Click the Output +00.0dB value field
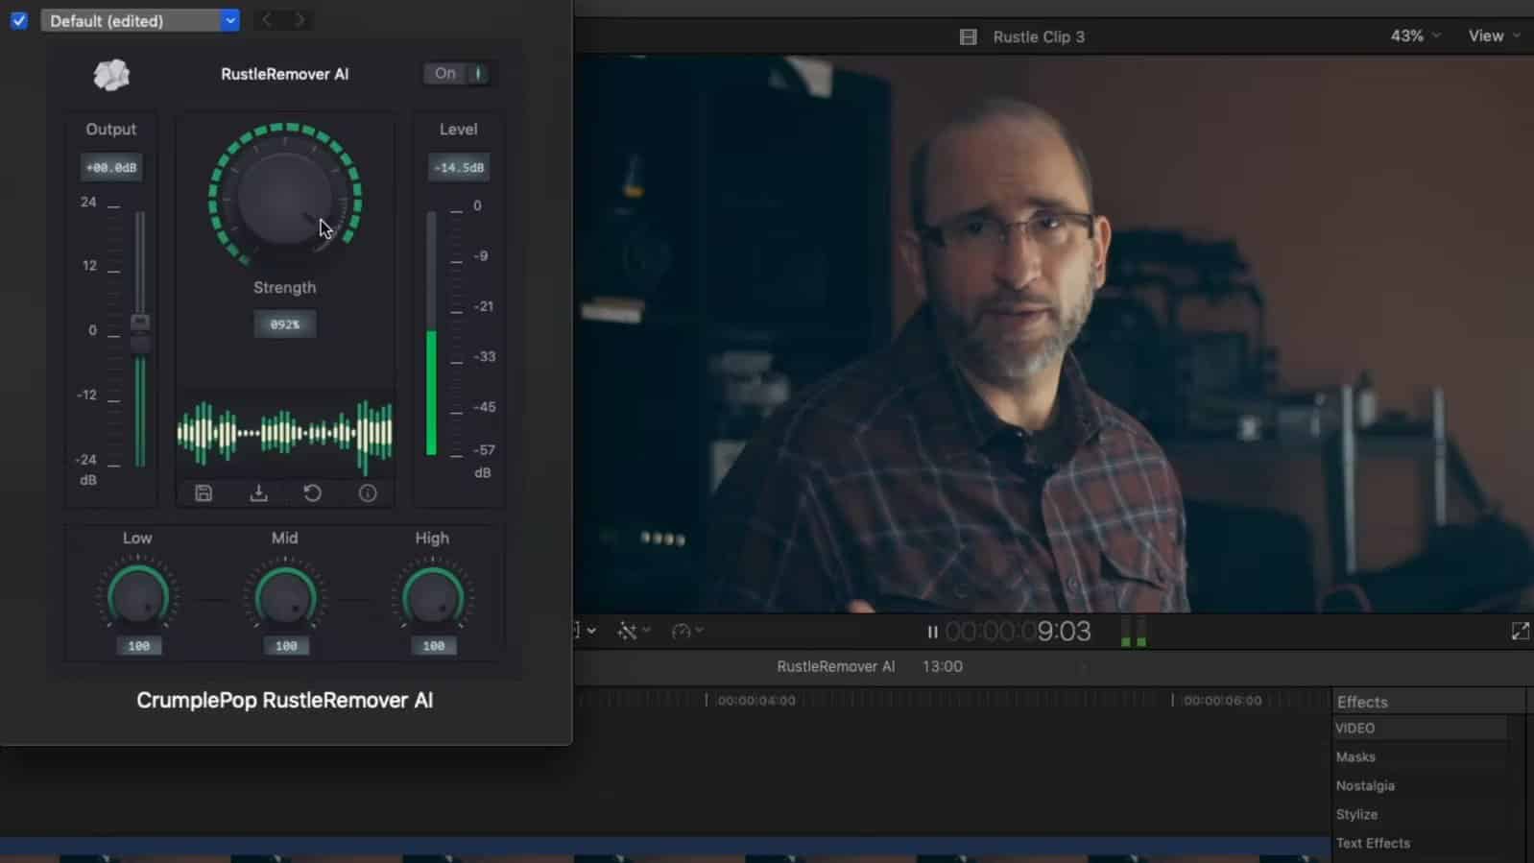 point(111,167)
